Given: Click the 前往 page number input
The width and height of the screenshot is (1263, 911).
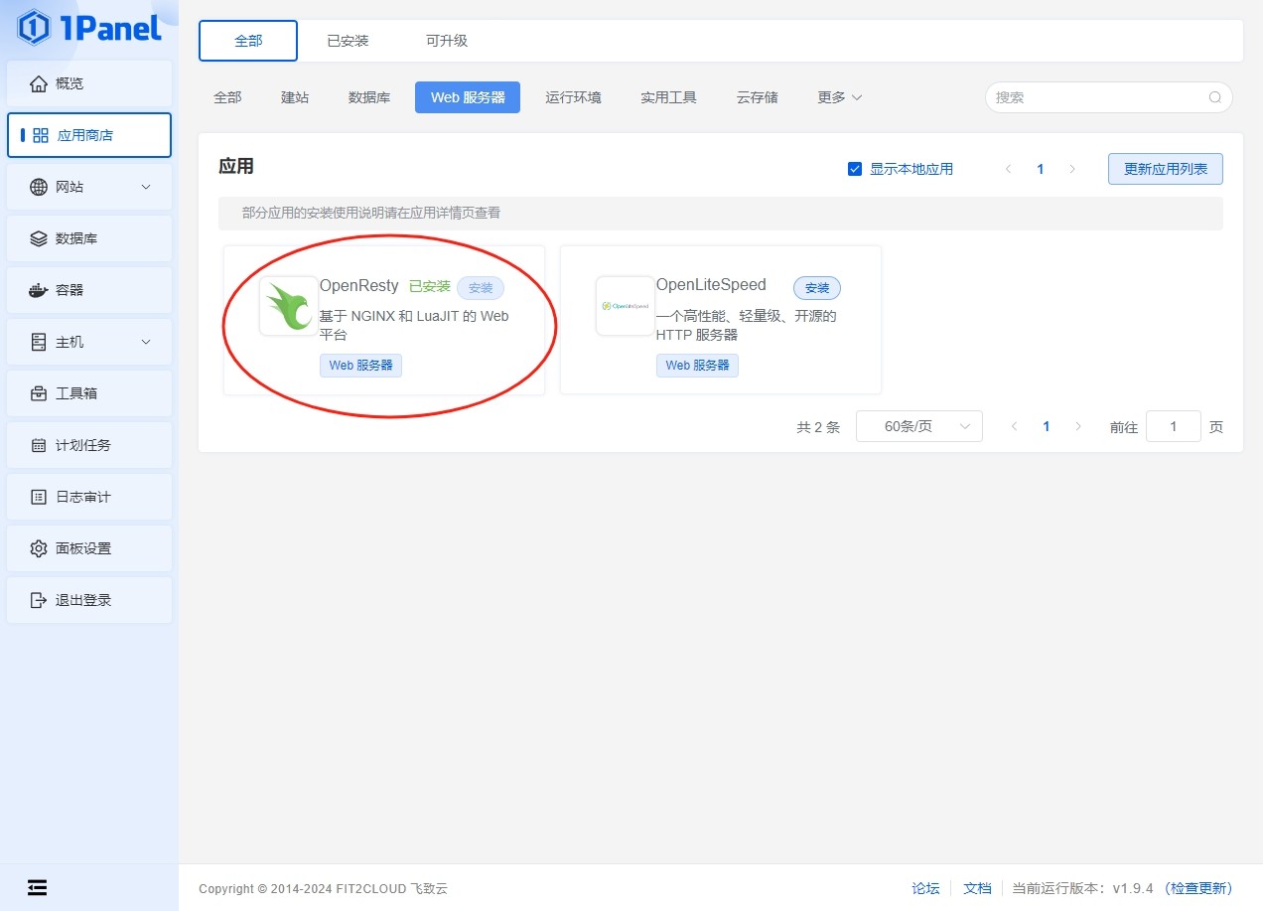Looking at the screenshot, I should [x=1174, y=426].
